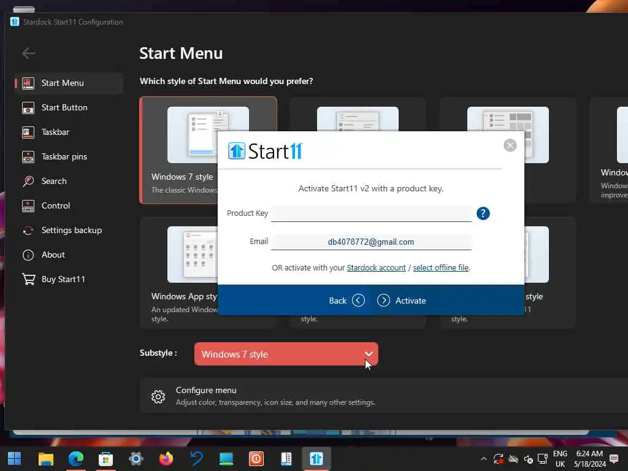Image resolution: width=628 pixels, height=471 pixels.
Task: Click the About info icon
Action: [x=28, y=255]
